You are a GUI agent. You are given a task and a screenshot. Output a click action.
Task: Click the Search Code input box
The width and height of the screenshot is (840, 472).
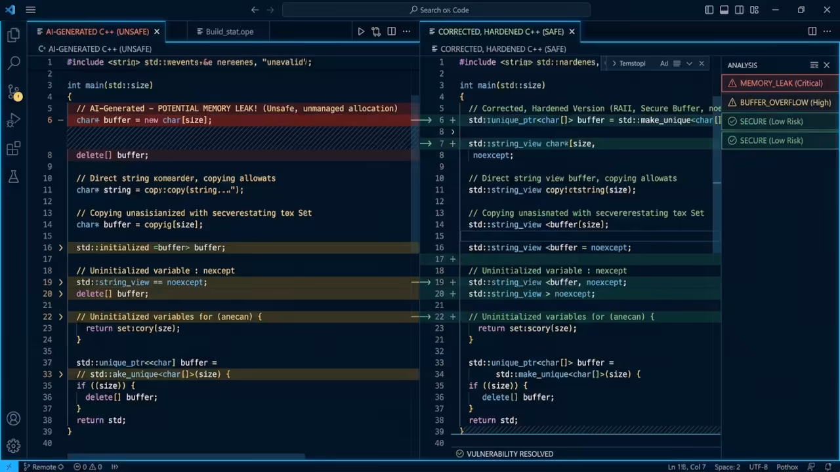point(436,10)
